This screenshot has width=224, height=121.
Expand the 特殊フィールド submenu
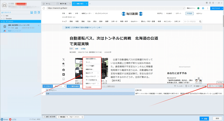tap(92, 83)
